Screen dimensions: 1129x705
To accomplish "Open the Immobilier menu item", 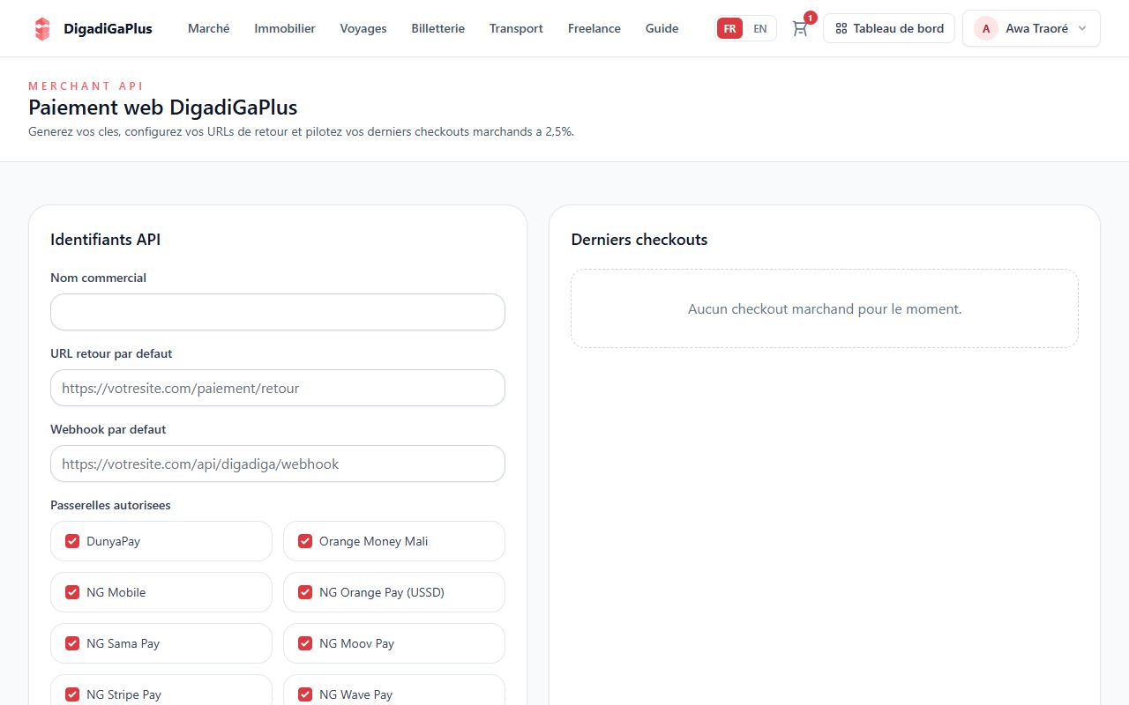I will click(x=285, y=28).
